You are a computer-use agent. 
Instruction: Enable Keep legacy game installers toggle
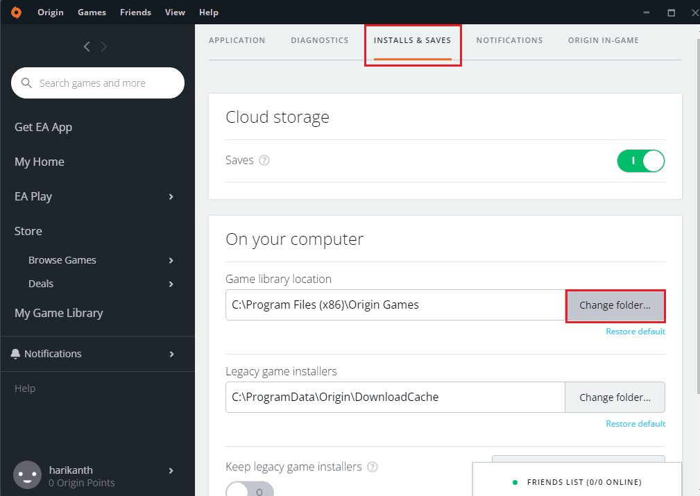[x=250, y=489]
